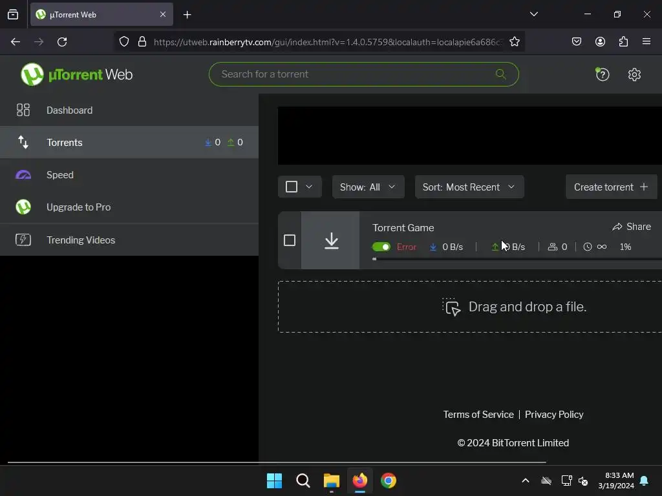Click the clock ETA icon

click(x=587, y=247)
